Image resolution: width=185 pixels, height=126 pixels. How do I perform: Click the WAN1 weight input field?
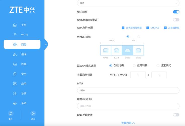coord(138,75)
